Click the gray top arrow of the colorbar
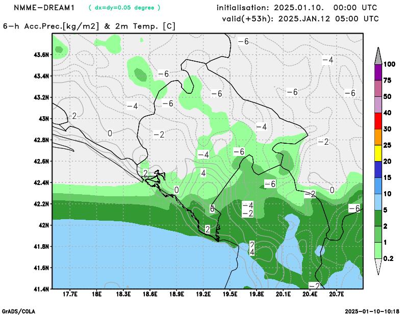Image resolution: width=408 pixels, height=315 pixels. pos(378,56)
